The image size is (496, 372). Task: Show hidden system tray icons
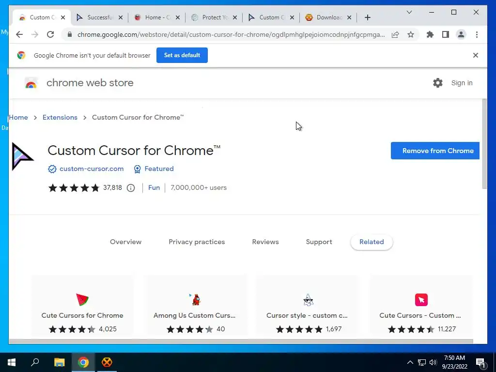pos(410,362)
